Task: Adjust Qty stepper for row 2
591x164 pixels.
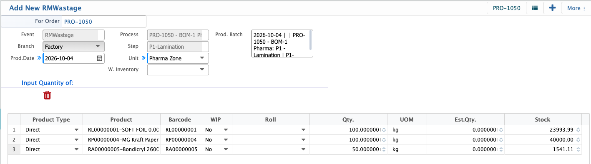Action: (x=384, y=139)
